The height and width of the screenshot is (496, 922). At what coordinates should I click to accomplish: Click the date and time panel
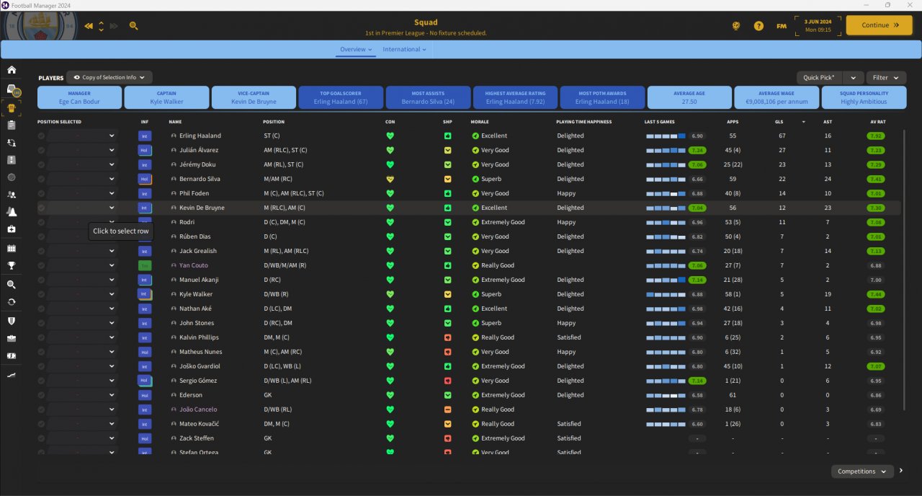[x=817, y=25]
